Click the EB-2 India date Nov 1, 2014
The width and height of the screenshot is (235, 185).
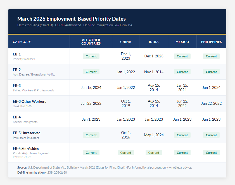click(x=154, y=72)
